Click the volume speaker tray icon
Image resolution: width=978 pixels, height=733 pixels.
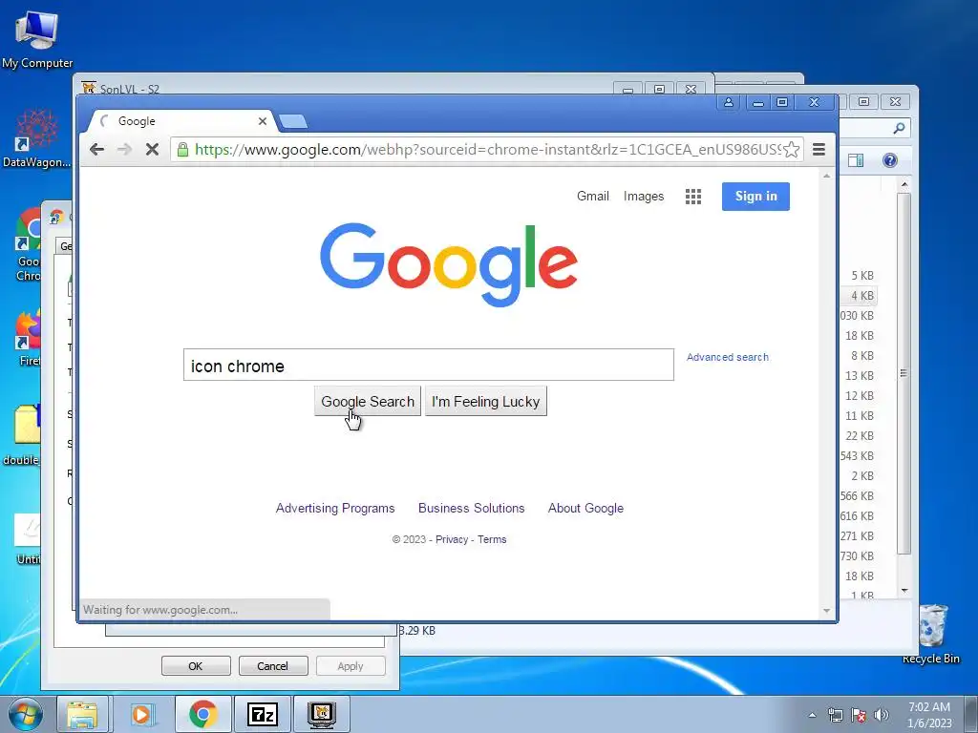882,715
